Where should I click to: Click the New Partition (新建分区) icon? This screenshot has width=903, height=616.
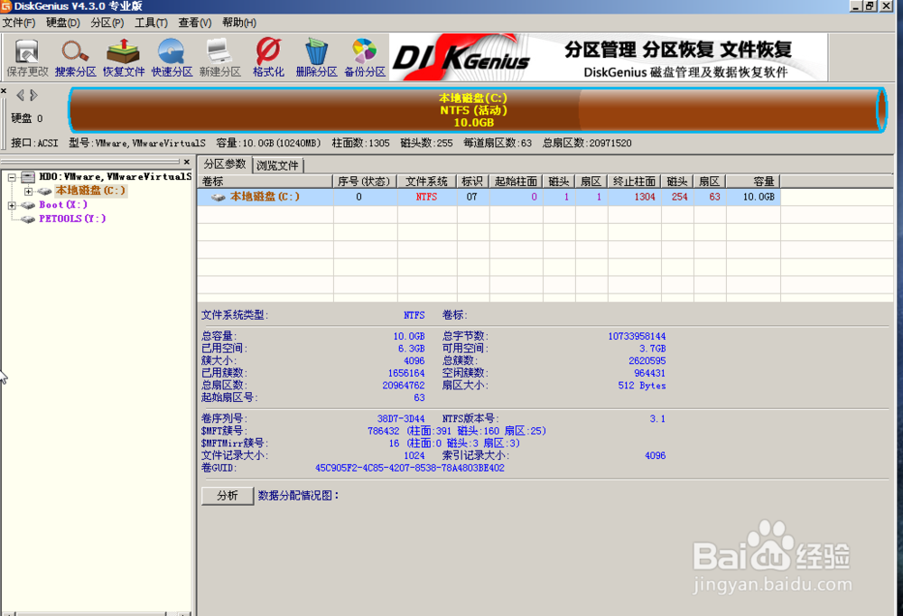pos(220,58)
